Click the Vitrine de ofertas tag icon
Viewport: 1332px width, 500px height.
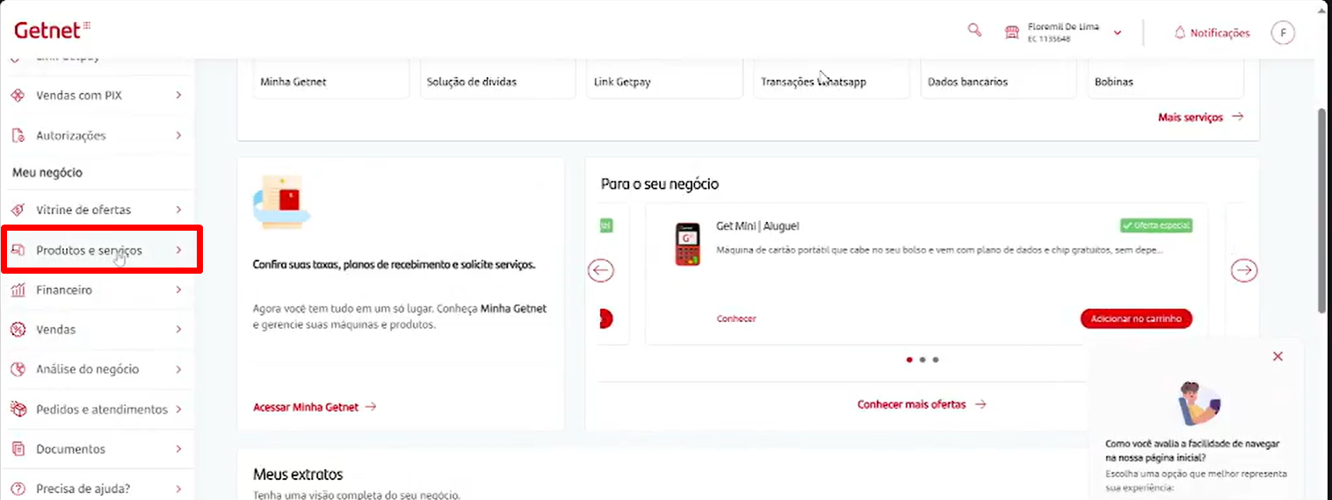pyautogui.click(x=18, y=211)
